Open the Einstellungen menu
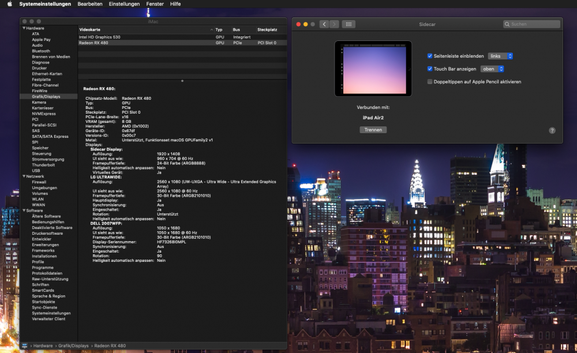The image size is (577, 353). [x=124, y=3]
